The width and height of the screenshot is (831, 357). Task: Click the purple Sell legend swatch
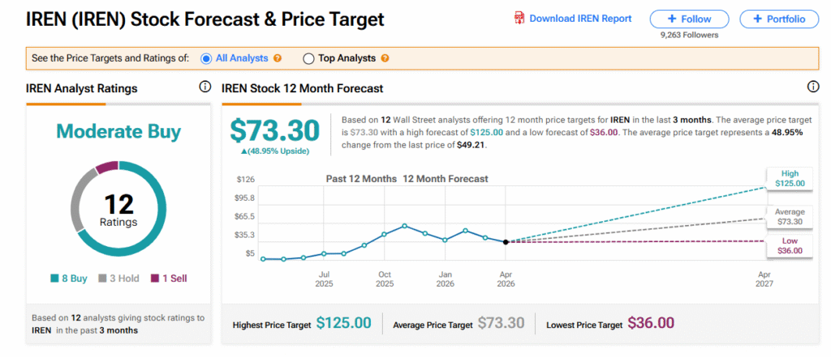coord(155,278)
